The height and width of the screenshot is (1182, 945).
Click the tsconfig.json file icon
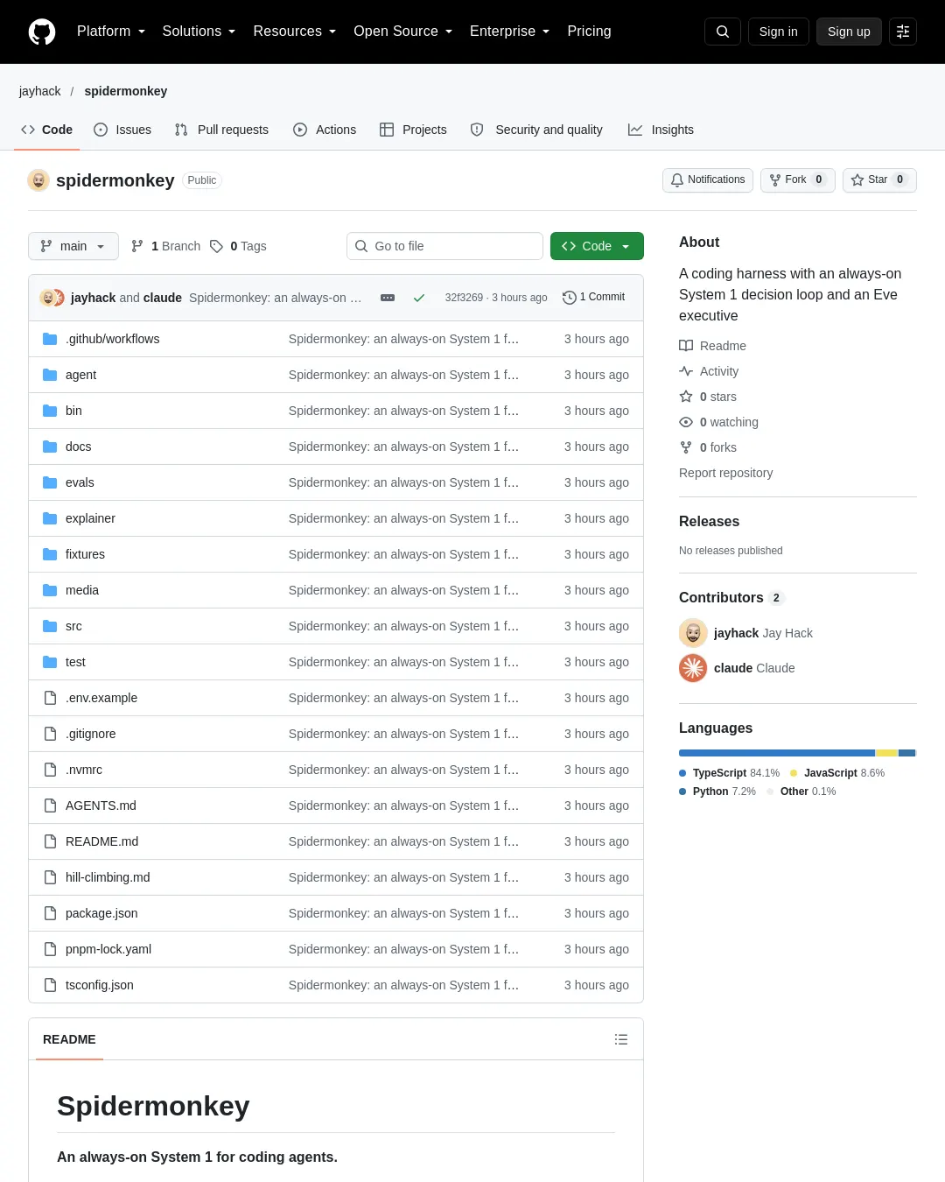[x=50, y=985]
